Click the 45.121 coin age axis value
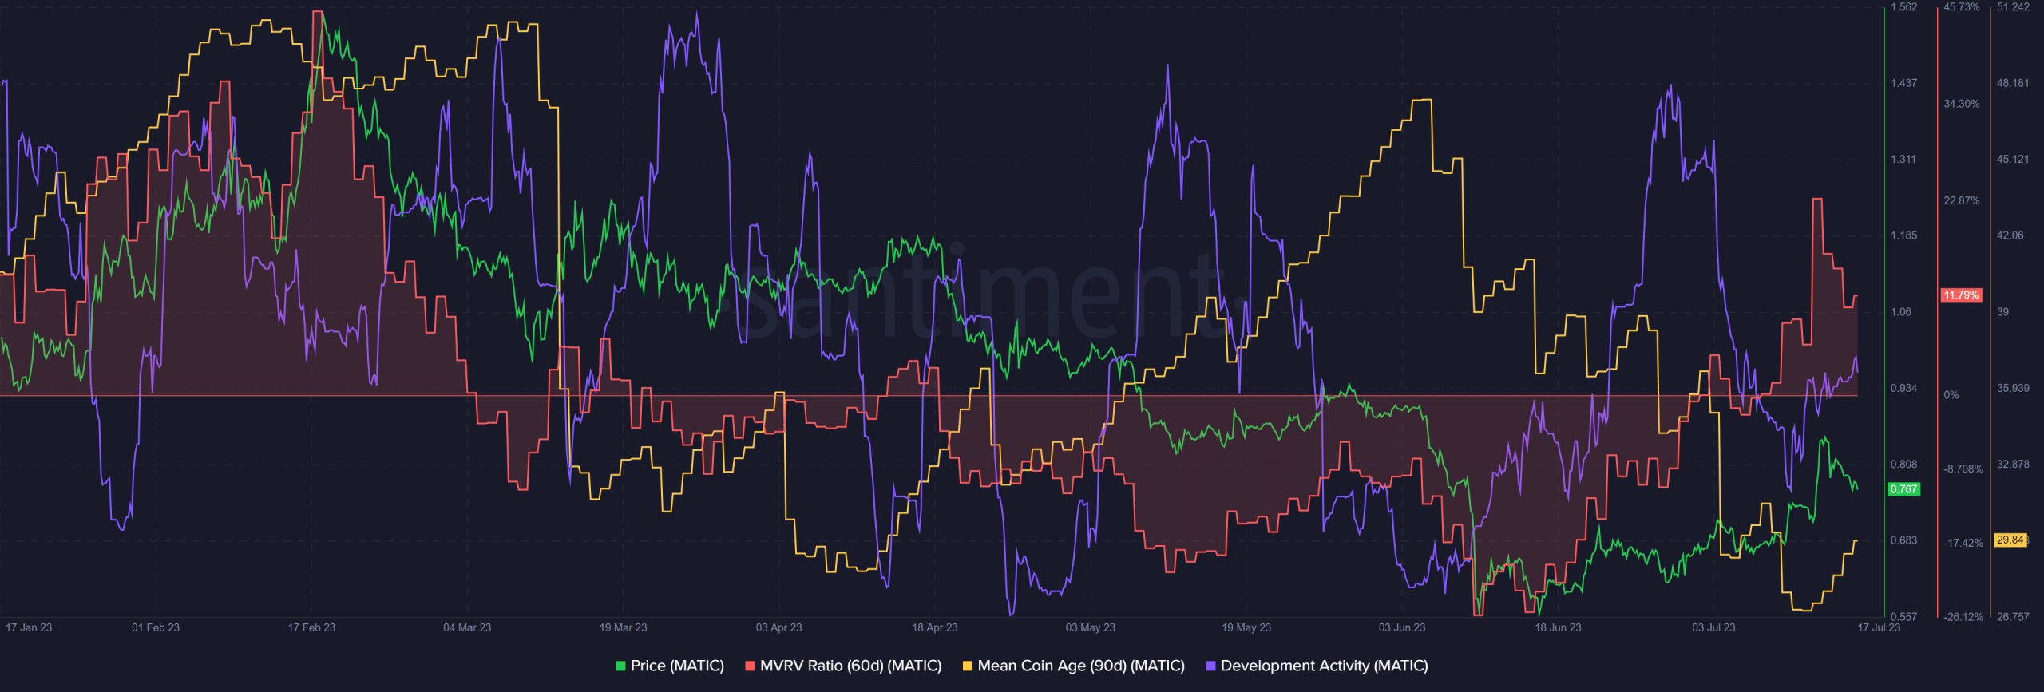This screenshot has width=2044, height=692. [x=2013, y=160]
